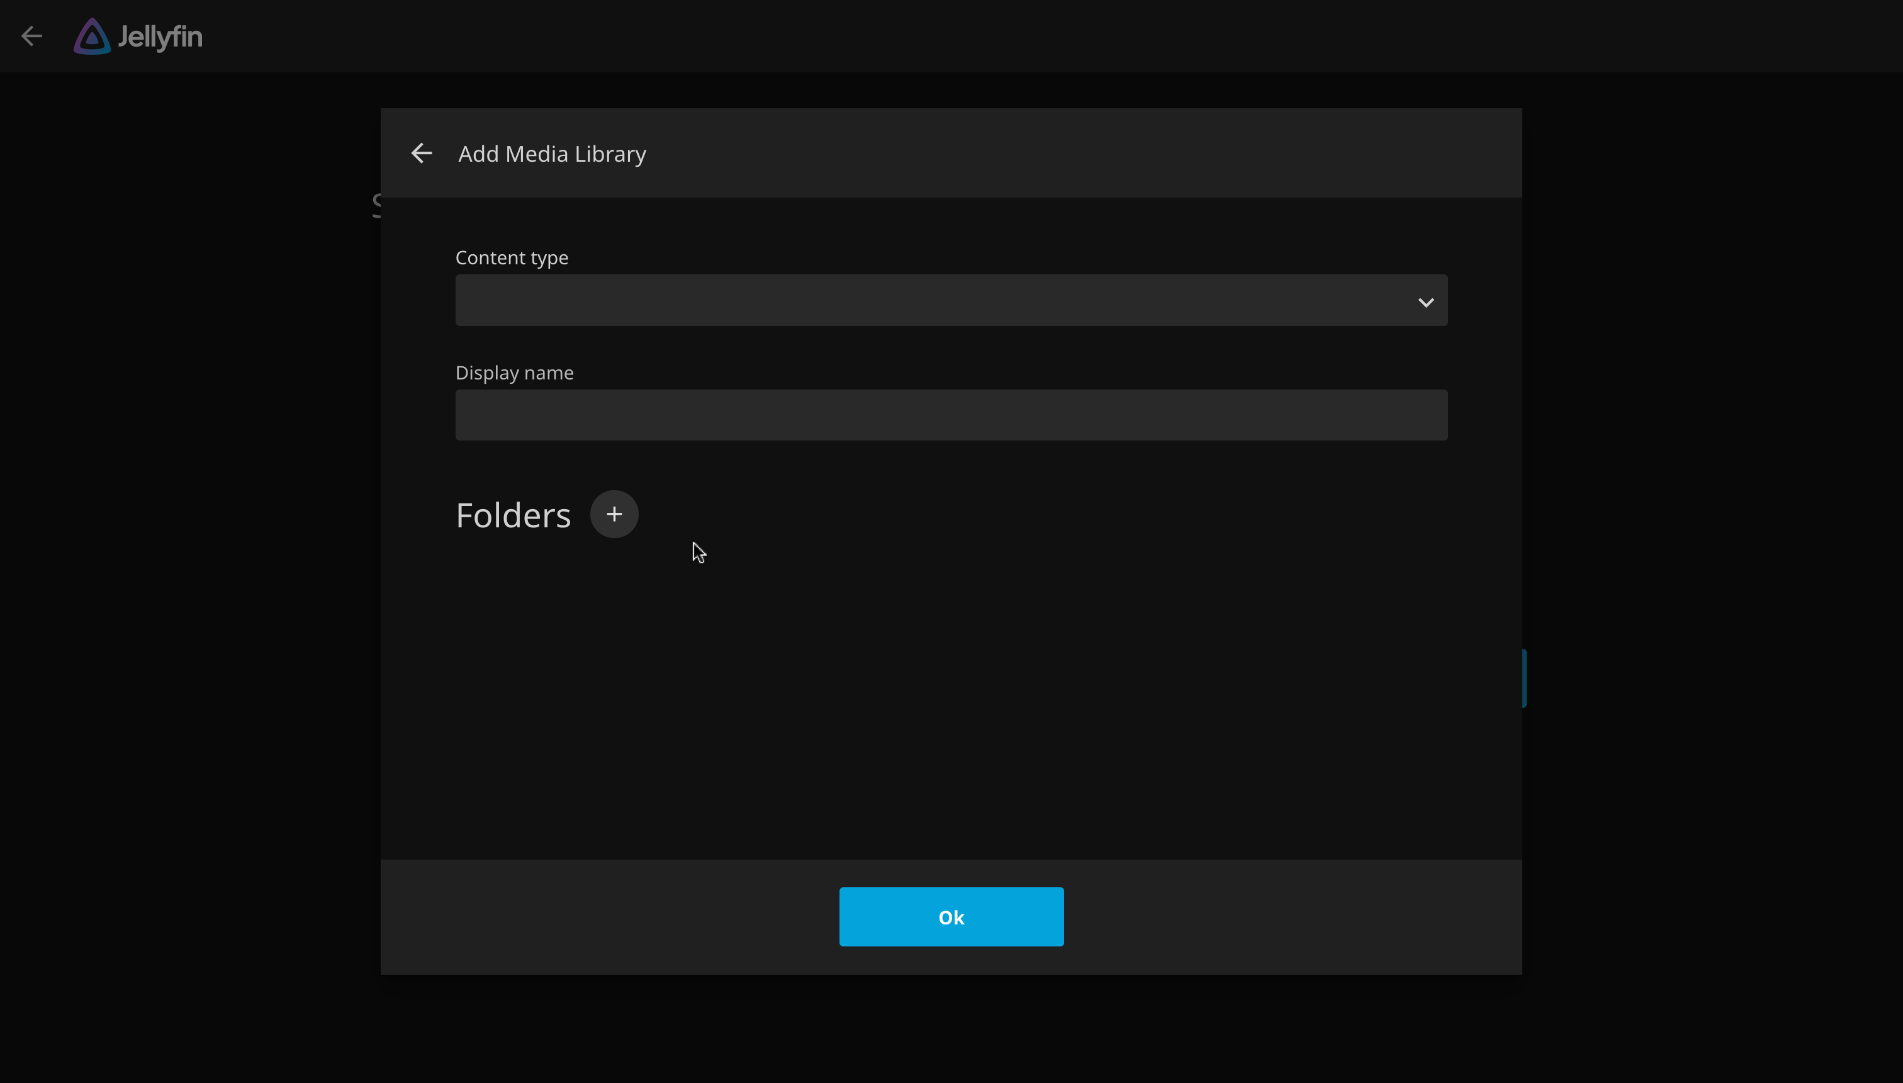Collapse the Content type selection list
Screen dimensions: 1903x1083
tap(1425, 301)
